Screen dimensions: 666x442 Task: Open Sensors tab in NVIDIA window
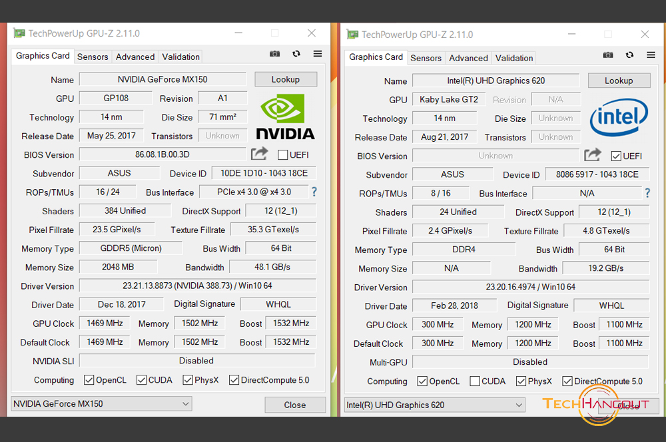(x=93, y=57)
